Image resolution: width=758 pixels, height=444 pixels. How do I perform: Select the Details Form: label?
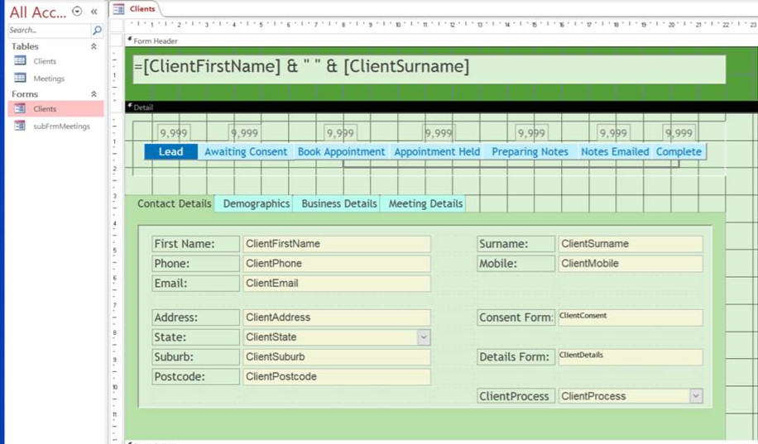point(516,357)
